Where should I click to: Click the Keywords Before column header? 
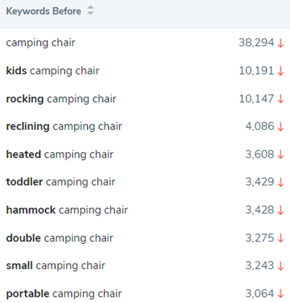tap(43, 12)
